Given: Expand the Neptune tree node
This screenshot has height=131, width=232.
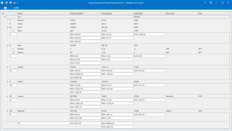Looking at the screenshot, I should pyautogui.click(x=7, y=111).
